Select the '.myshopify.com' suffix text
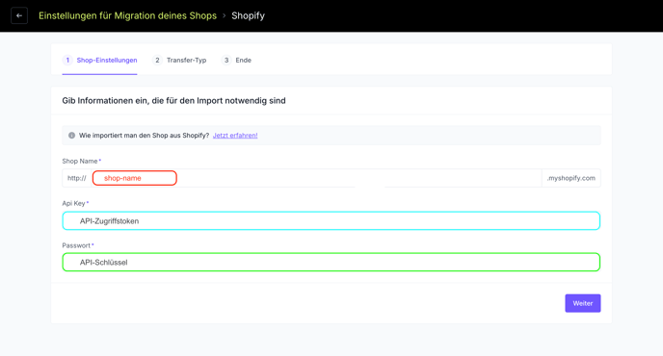This screenshot has height=356, width=663. coord(571,178)
